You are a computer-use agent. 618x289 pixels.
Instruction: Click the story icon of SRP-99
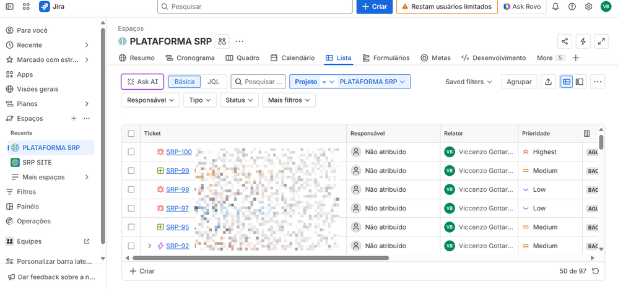(x=160, y=171)
